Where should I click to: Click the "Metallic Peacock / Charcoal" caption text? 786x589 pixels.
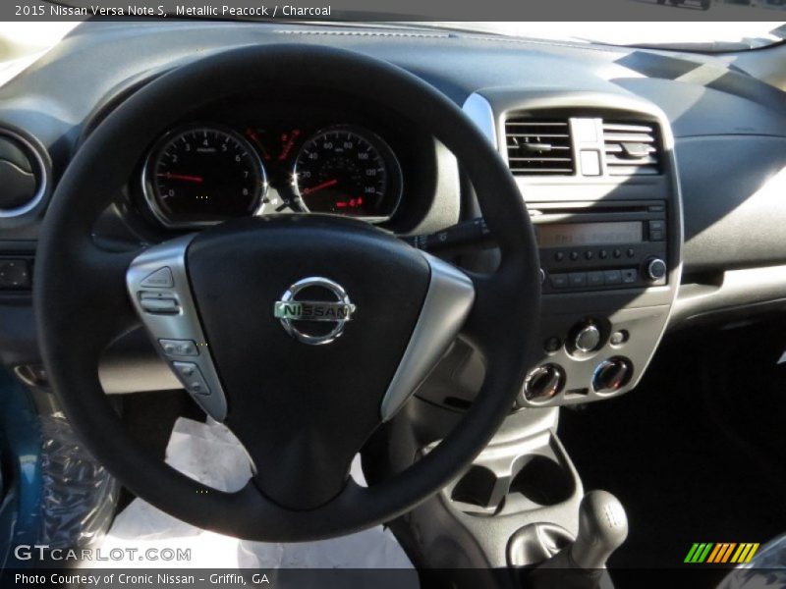pyautogui.click(x=253, y=11)
